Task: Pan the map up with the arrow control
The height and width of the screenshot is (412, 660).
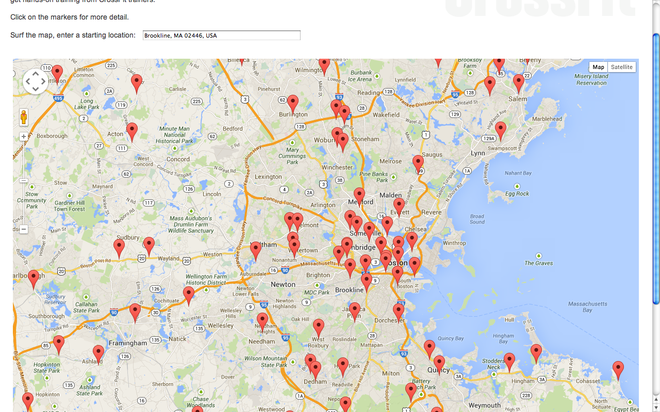Action: tap(36, 74)
